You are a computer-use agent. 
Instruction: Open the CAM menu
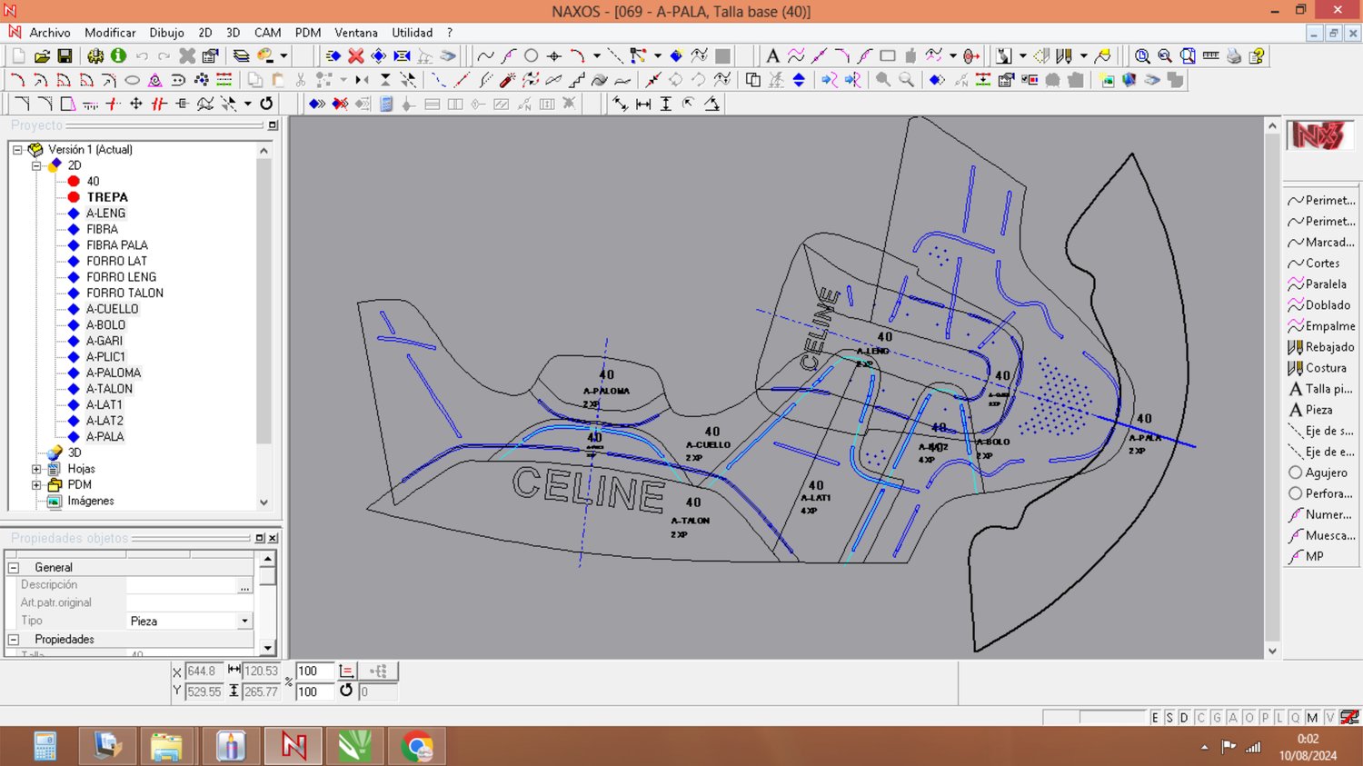(268, 33)
